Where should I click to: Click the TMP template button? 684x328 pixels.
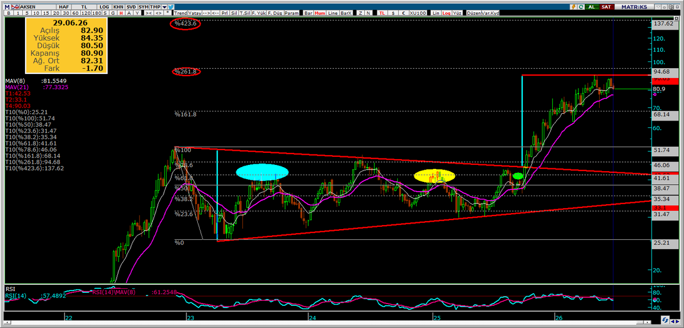pos(155,7)
